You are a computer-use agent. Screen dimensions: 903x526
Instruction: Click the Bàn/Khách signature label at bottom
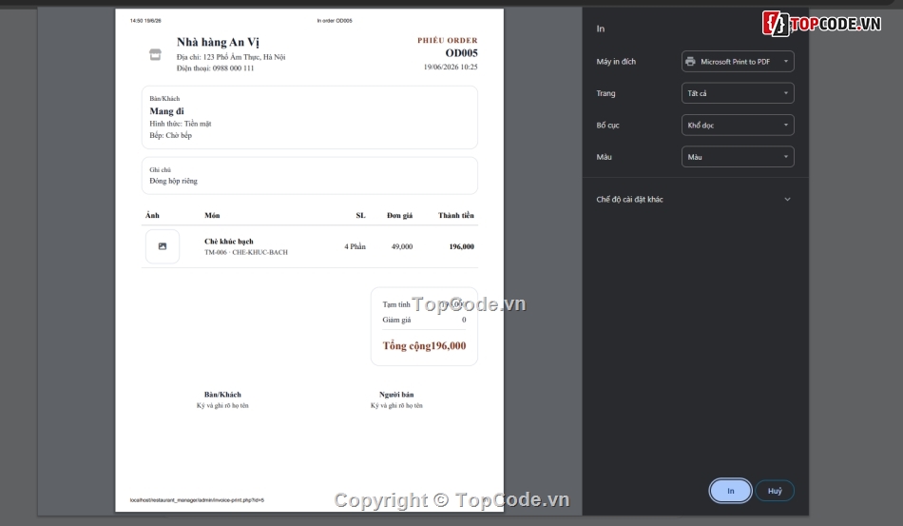pos(222,395)
